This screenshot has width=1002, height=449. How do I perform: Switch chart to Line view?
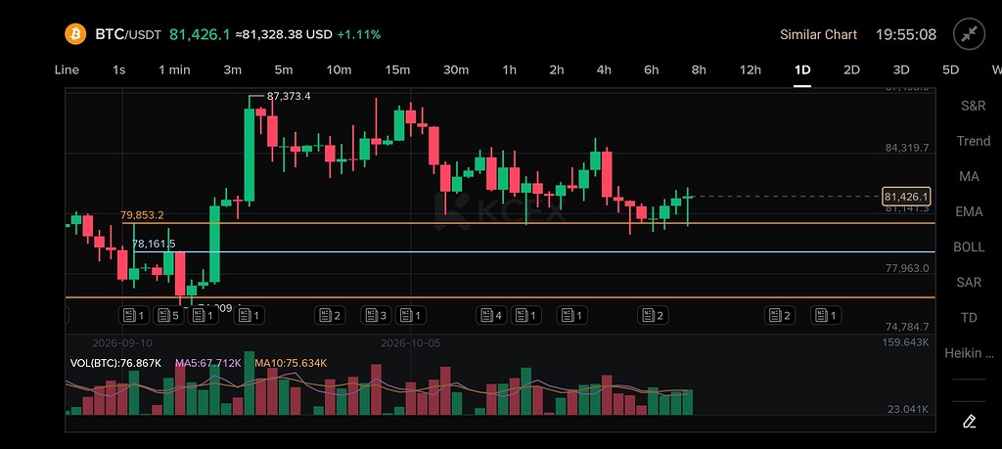point(68,70)
